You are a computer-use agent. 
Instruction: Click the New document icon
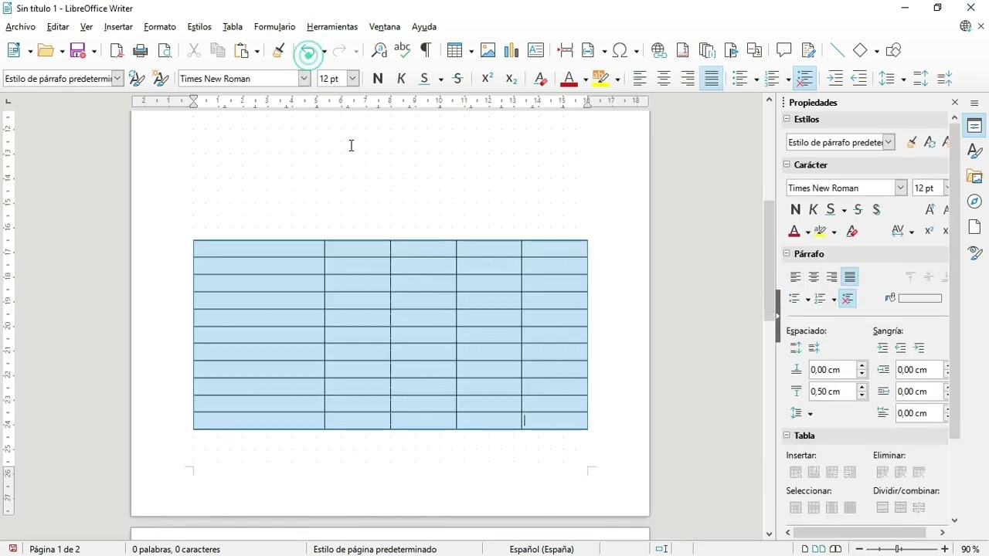click(15, 51)
